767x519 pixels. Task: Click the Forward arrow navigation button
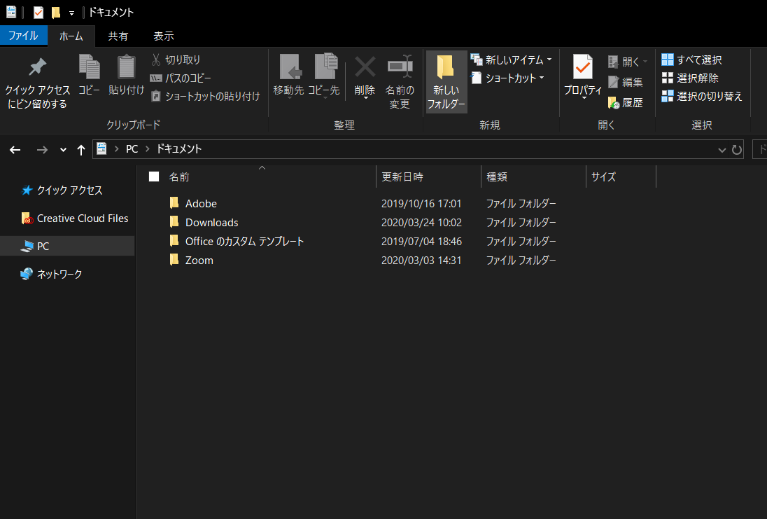pyautogui.click(x=42, y=150)
